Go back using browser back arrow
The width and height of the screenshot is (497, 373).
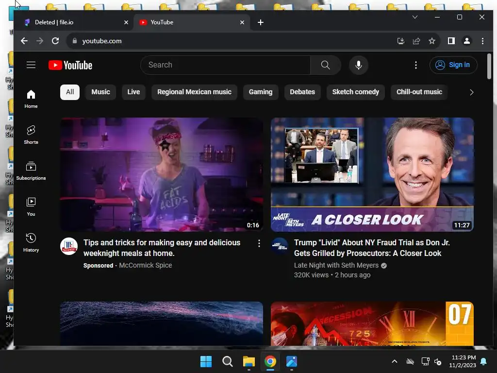pyautogui.click(x=24, y=41)
